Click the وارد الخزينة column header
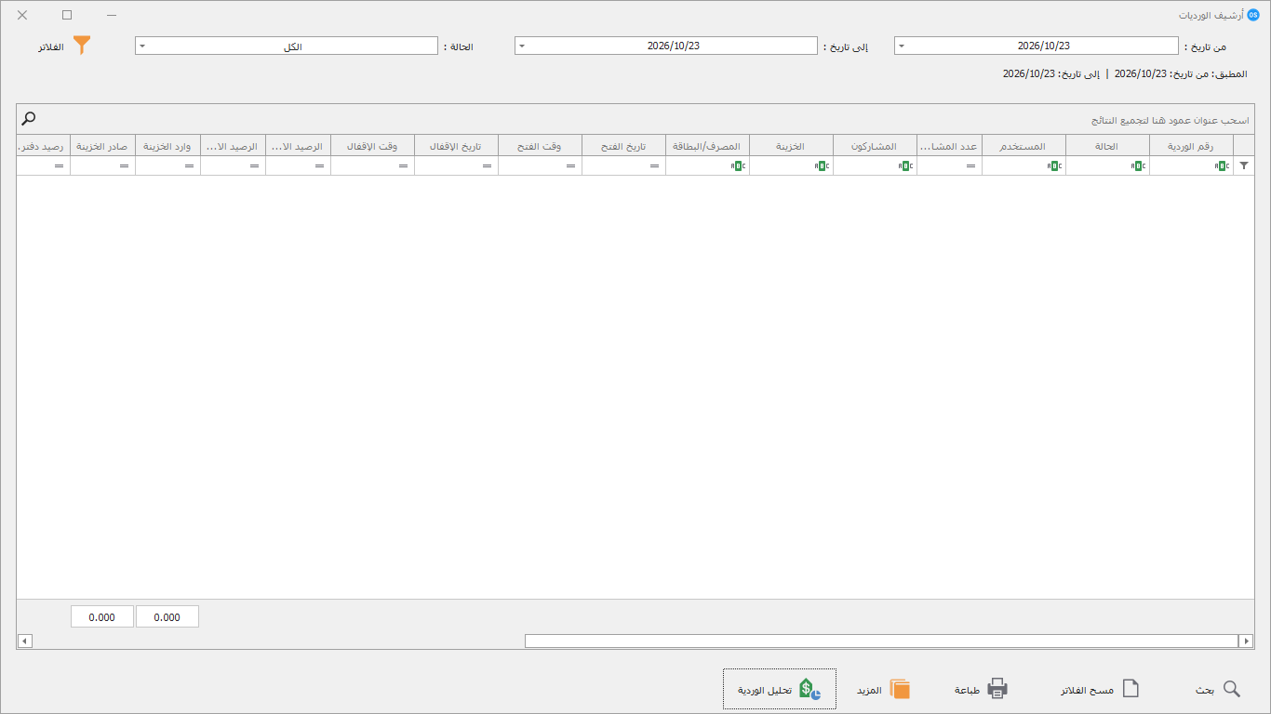1271x714 pixels. (x=167, y=146)
